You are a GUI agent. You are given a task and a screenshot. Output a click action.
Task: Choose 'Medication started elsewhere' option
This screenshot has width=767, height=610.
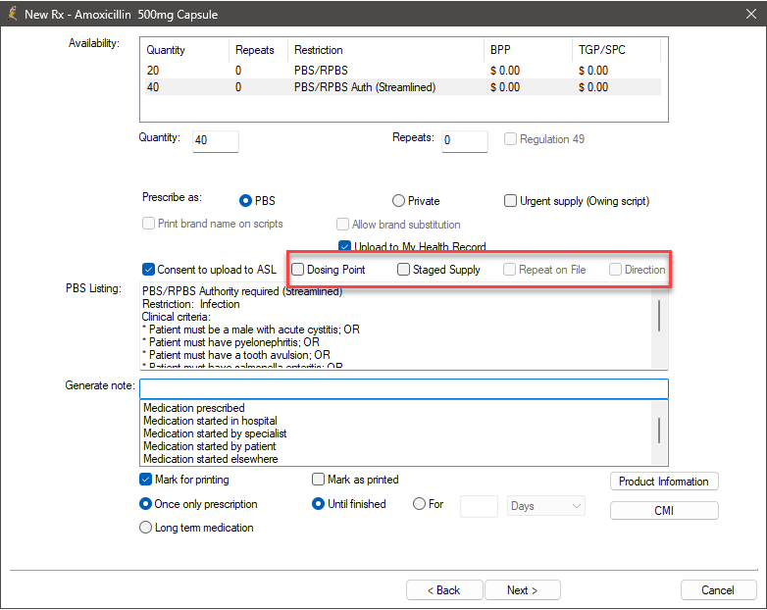coord(210,459)
